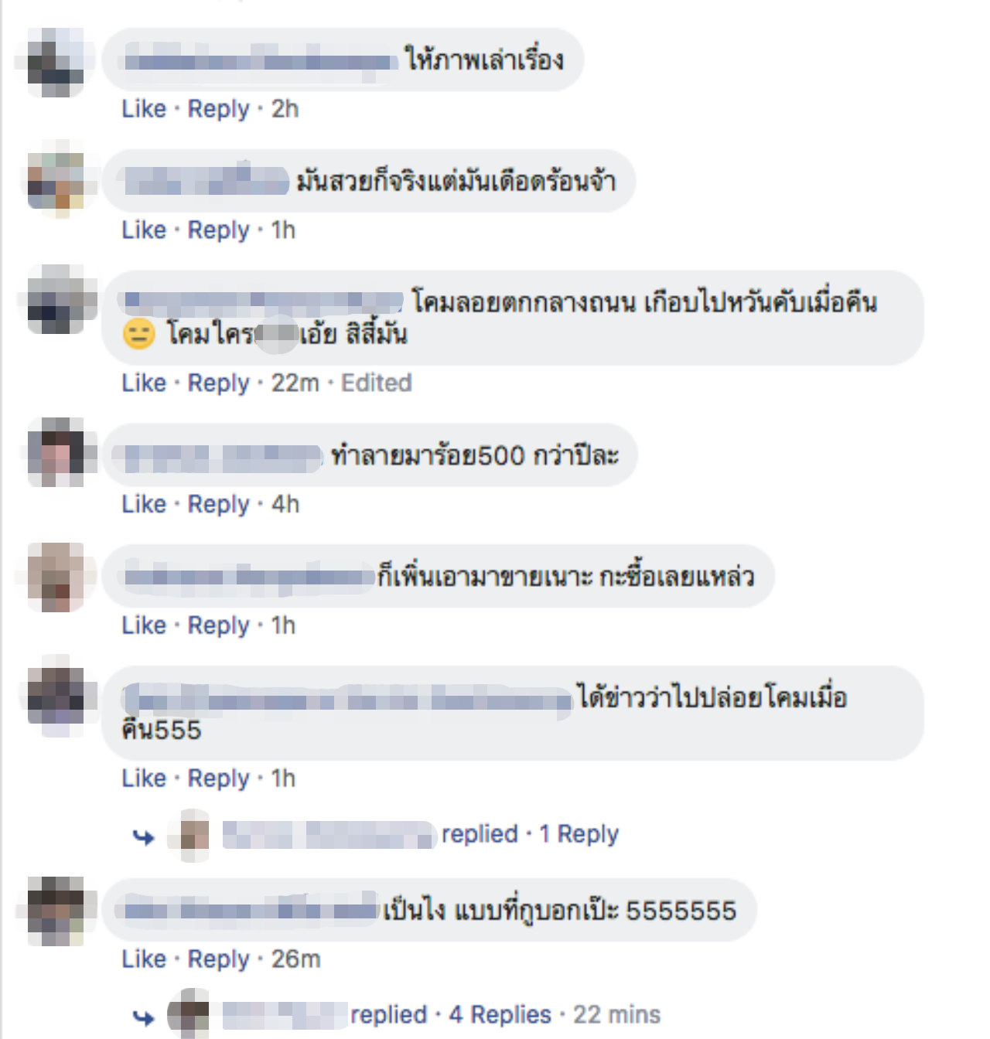Click the reply arrow icon beside "4 Replies"
Viewport: 990px width, 1039px height.
144,1017
